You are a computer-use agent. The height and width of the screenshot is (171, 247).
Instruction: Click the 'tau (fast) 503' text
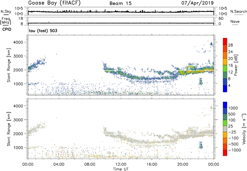[43, 31]
